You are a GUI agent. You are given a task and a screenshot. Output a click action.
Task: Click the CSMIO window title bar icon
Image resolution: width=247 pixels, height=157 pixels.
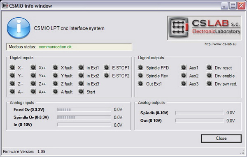tap(5, 6)
